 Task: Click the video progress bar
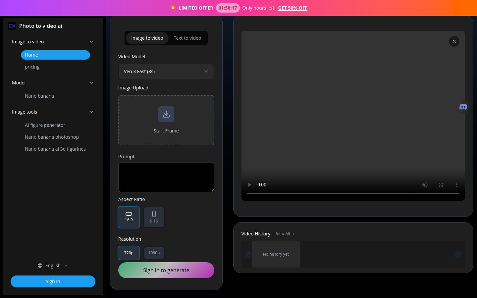(353, 193)
